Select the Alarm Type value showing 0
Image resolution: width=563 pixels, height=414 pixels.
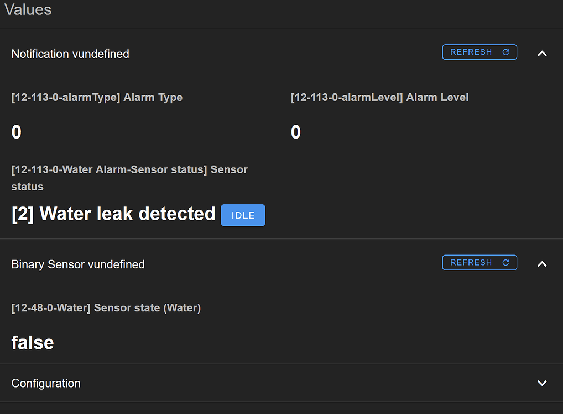(x=16, y=131)
